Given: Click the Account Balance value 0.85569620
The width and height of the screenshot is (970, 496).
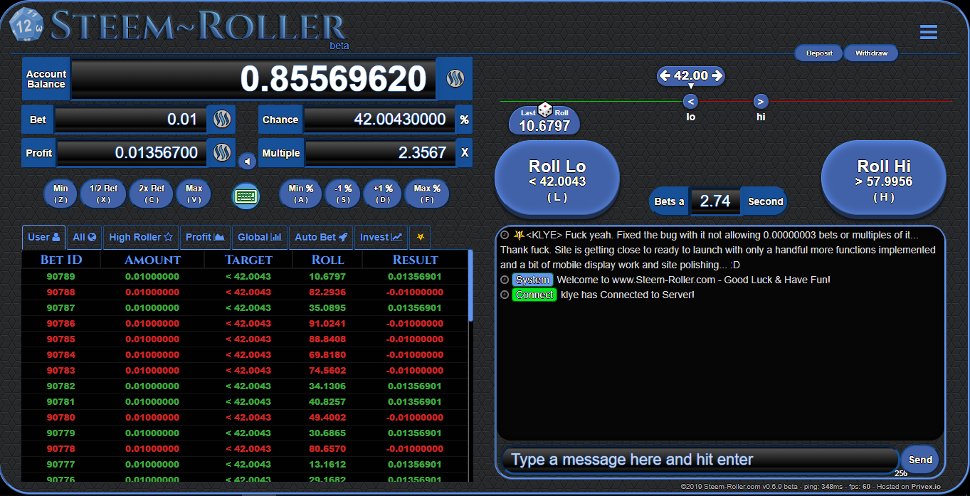Looking at the screenshot, I should [x=333, y=79].
